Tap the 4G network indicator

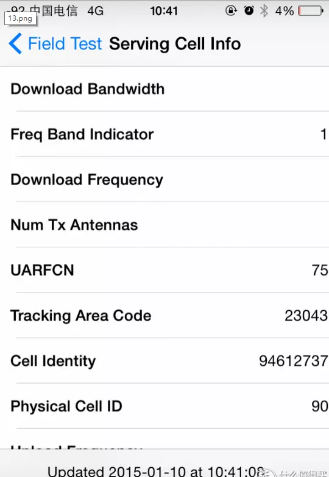coord(95,11)
